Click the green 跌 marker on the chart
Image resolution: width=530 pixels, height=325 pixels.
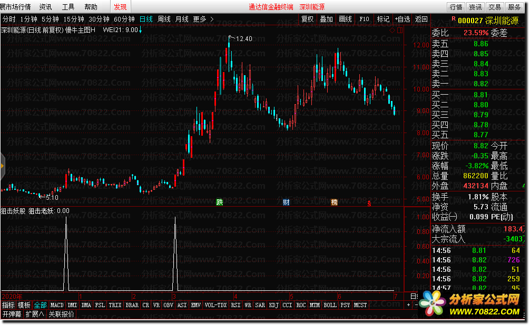(220, 202)
